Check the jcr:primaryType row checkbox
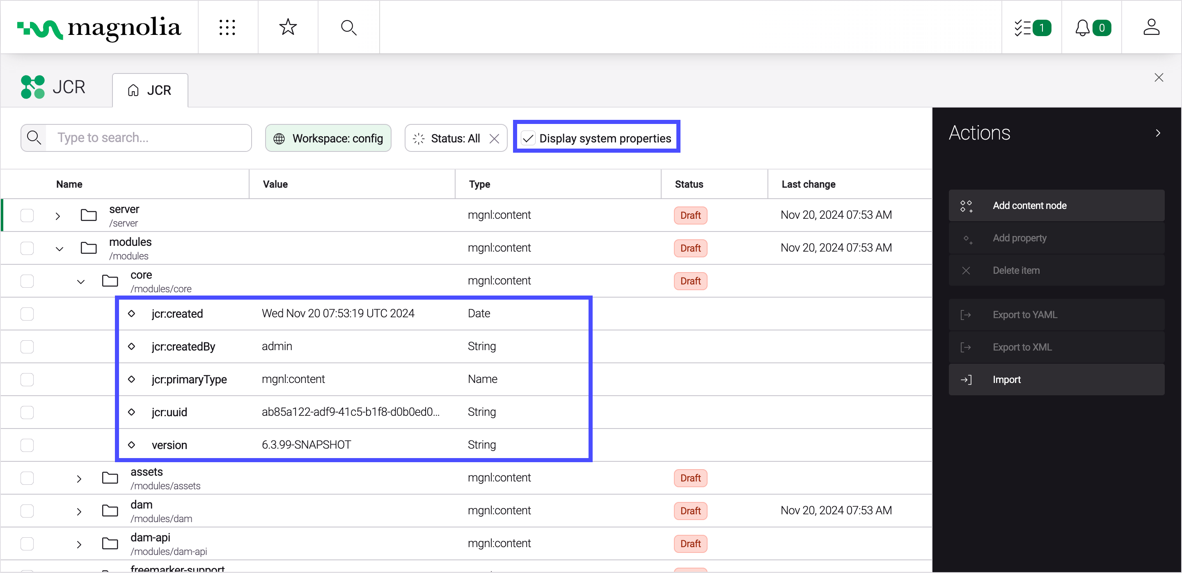 [x=27, y=379]
